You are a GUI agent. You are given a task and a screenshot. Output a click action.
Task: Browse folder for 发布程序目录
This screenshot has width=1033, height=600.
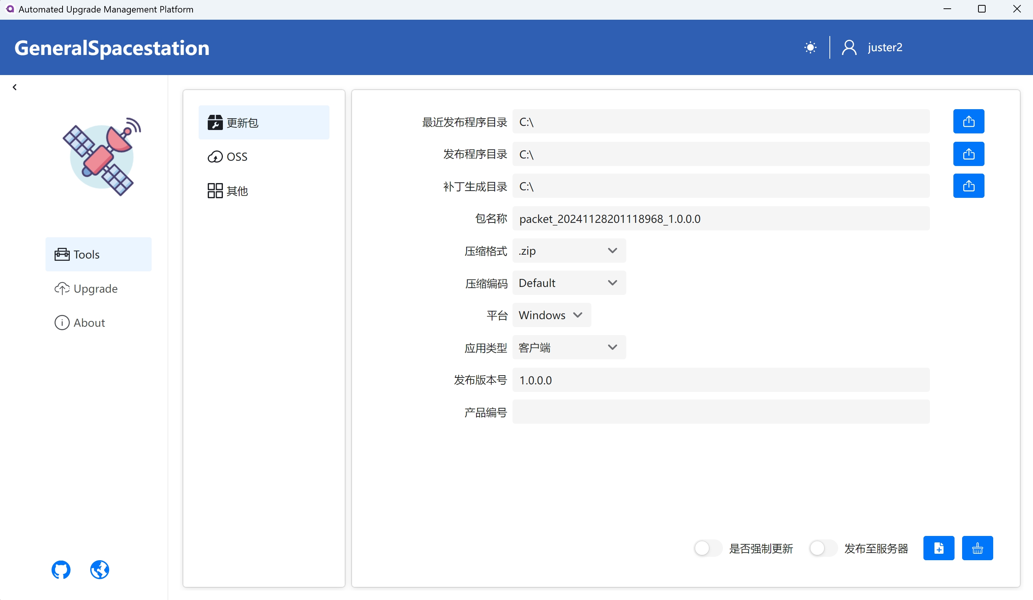pos(969,154)
